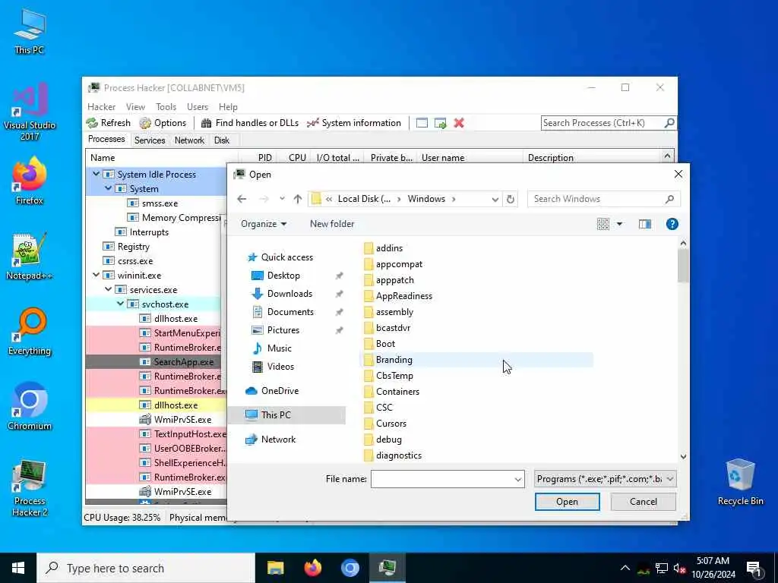
Task: Open the Recycle Bin desktop icon
Action: coord(740,482)
